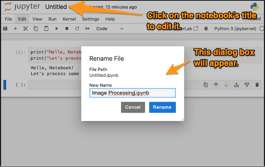Screen dimensions: 265x167
Task: Click the dialog resize handle corner
Action: point(182,119)
